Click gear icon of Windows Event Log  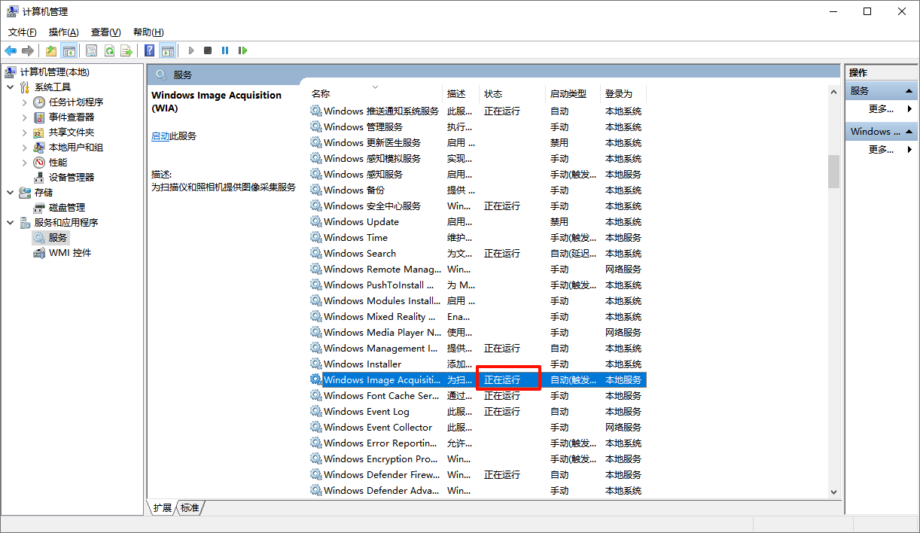point(315,411)
